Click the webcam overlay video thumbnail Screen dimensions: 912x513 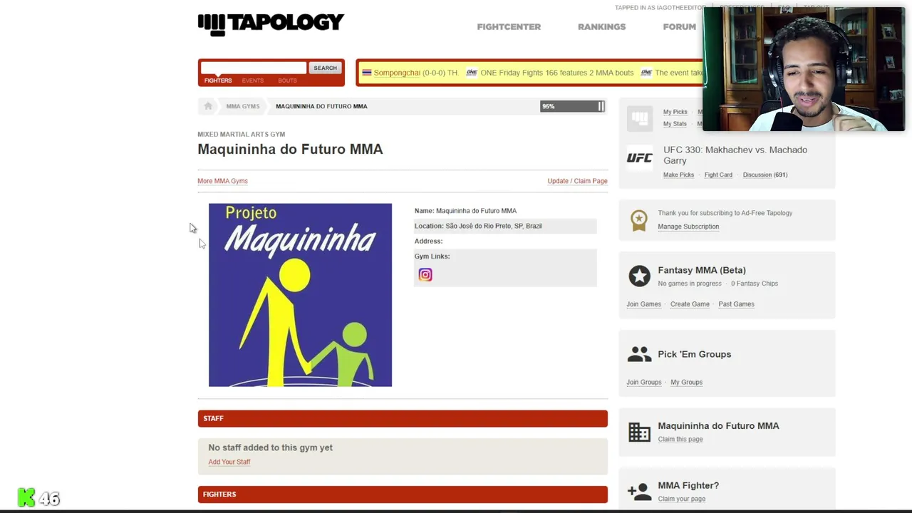click(804, 69)
